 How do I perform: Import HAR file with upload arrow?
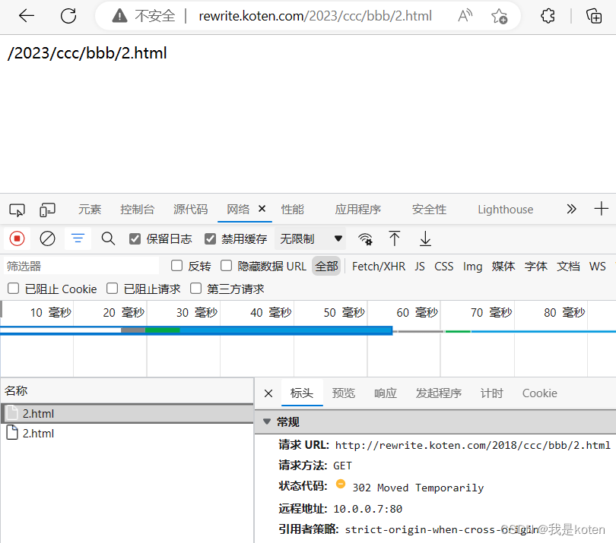click(395, 238)
